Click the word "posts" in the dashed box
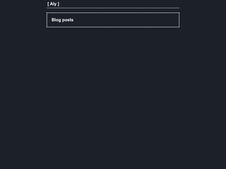The height and width of the screenshot is (169, 226). pos(68,20)
